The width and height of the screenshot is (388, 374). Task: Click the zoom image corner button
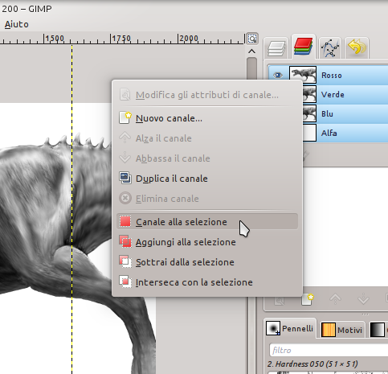pyautogui.click(x=252, y=39)
